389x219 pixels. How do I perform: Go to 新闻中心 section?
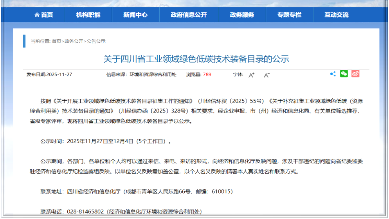point(135,15)
